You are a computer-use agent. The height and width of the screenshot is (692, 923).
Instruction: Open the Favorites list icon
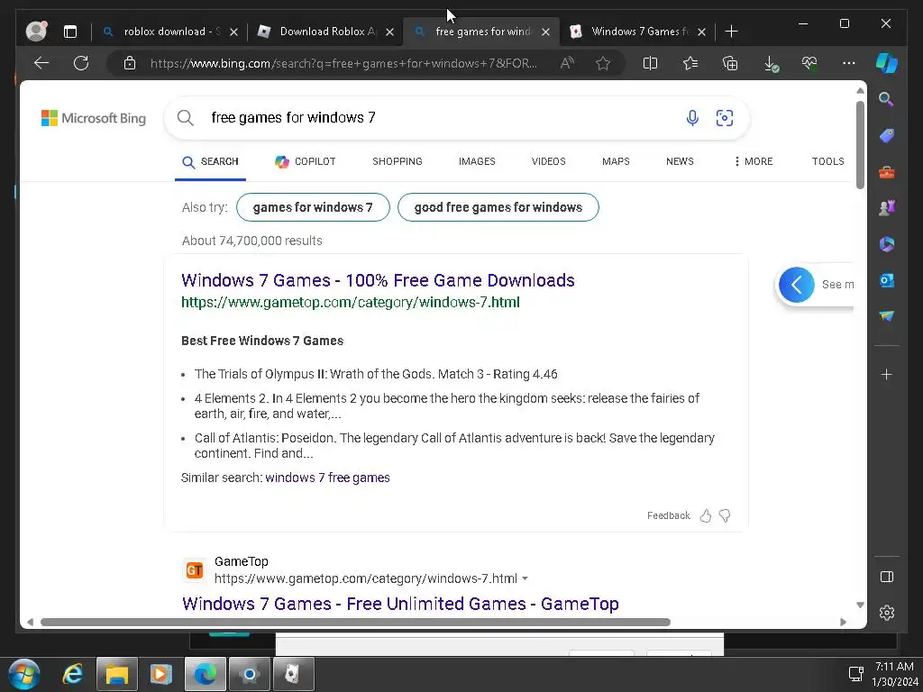point(690,63)
